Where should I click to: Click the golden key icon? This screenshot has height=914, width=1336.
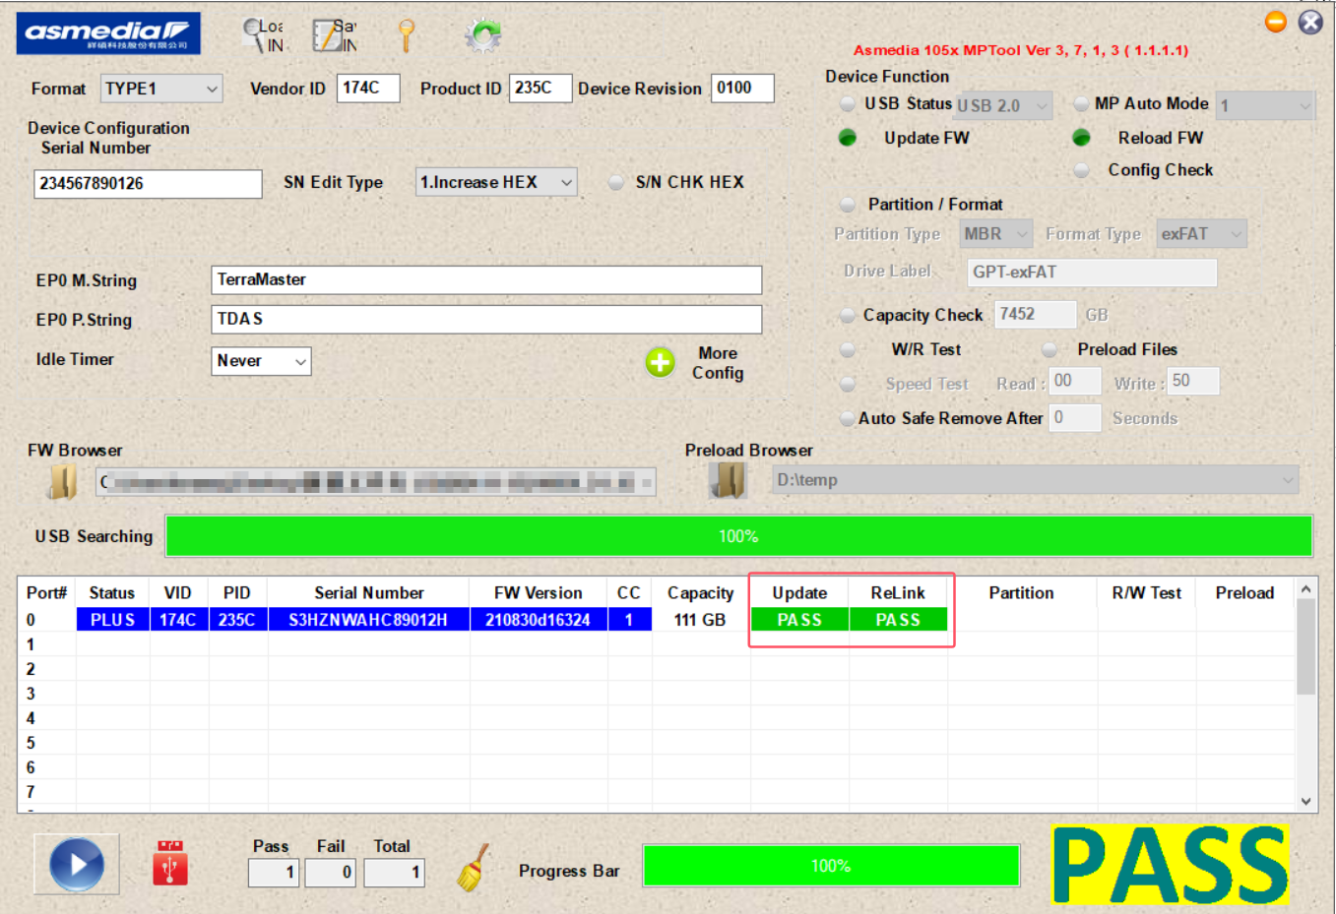406,36
